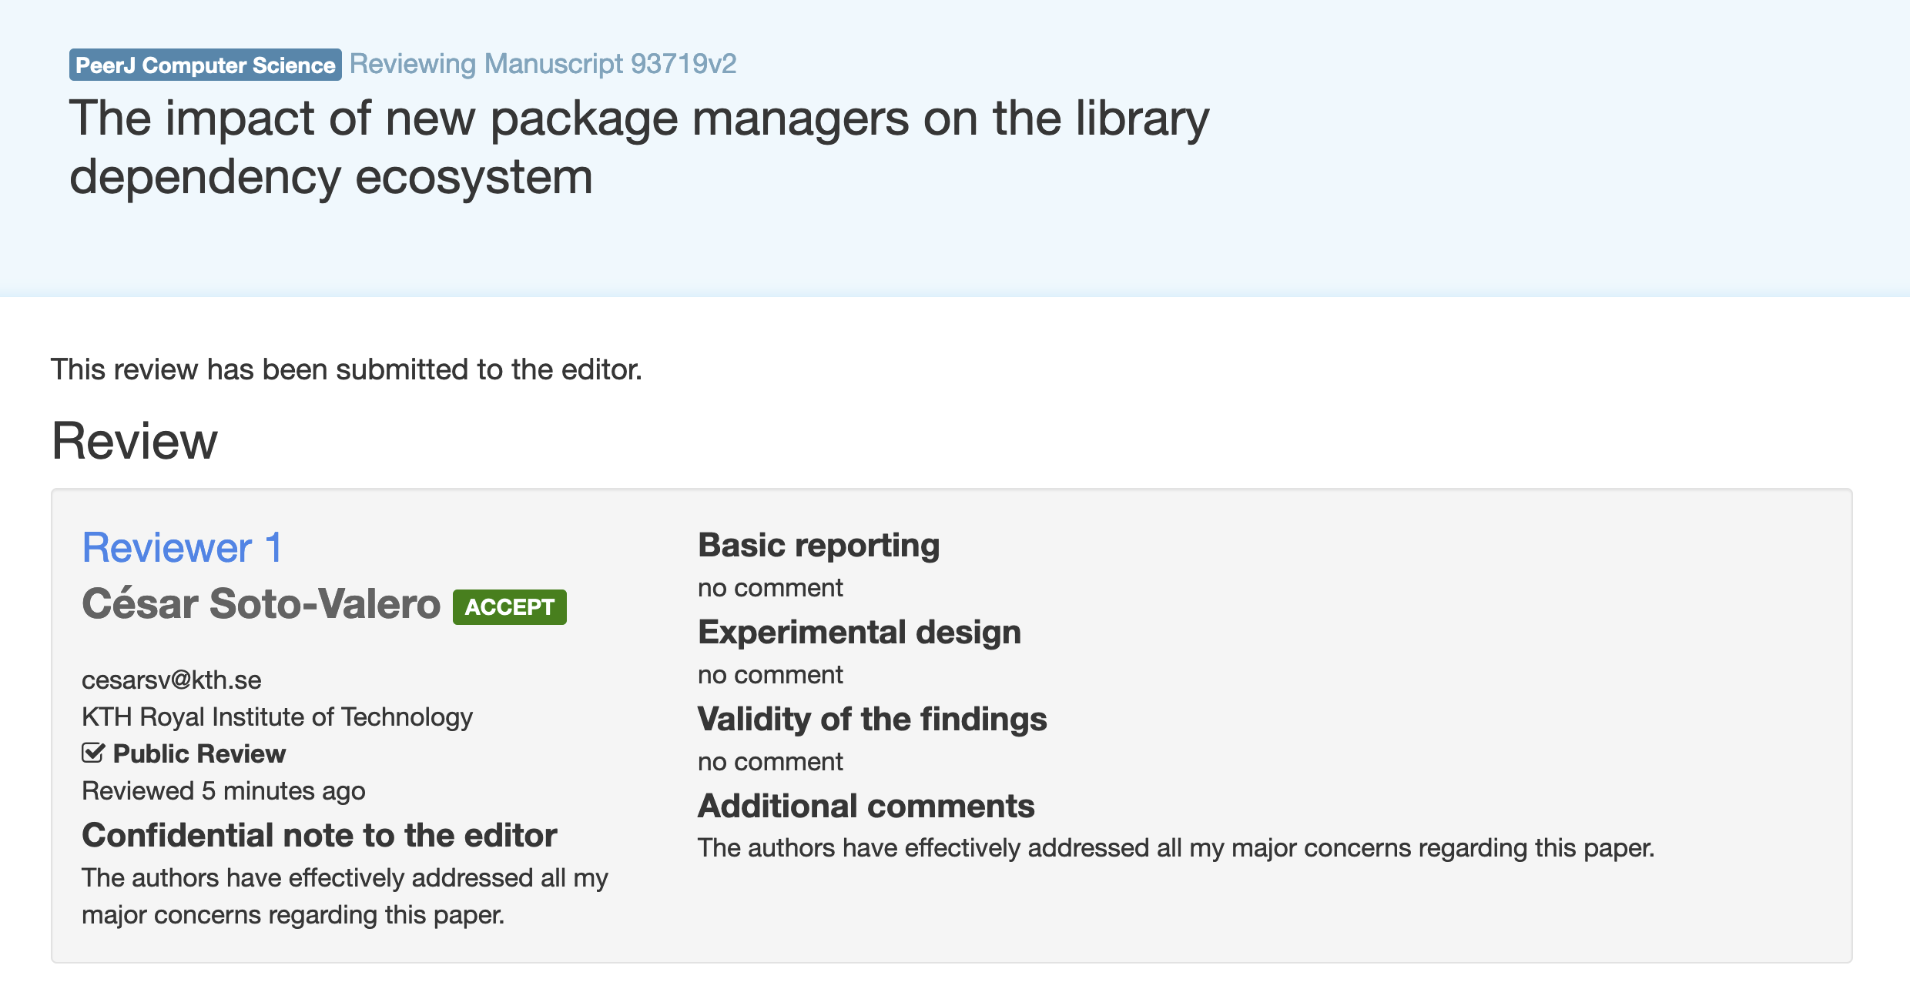Click the Reviewed 5 minutes ago timestamp
This screenshot has width=1910, height=1002.
[x=223, y=791]
